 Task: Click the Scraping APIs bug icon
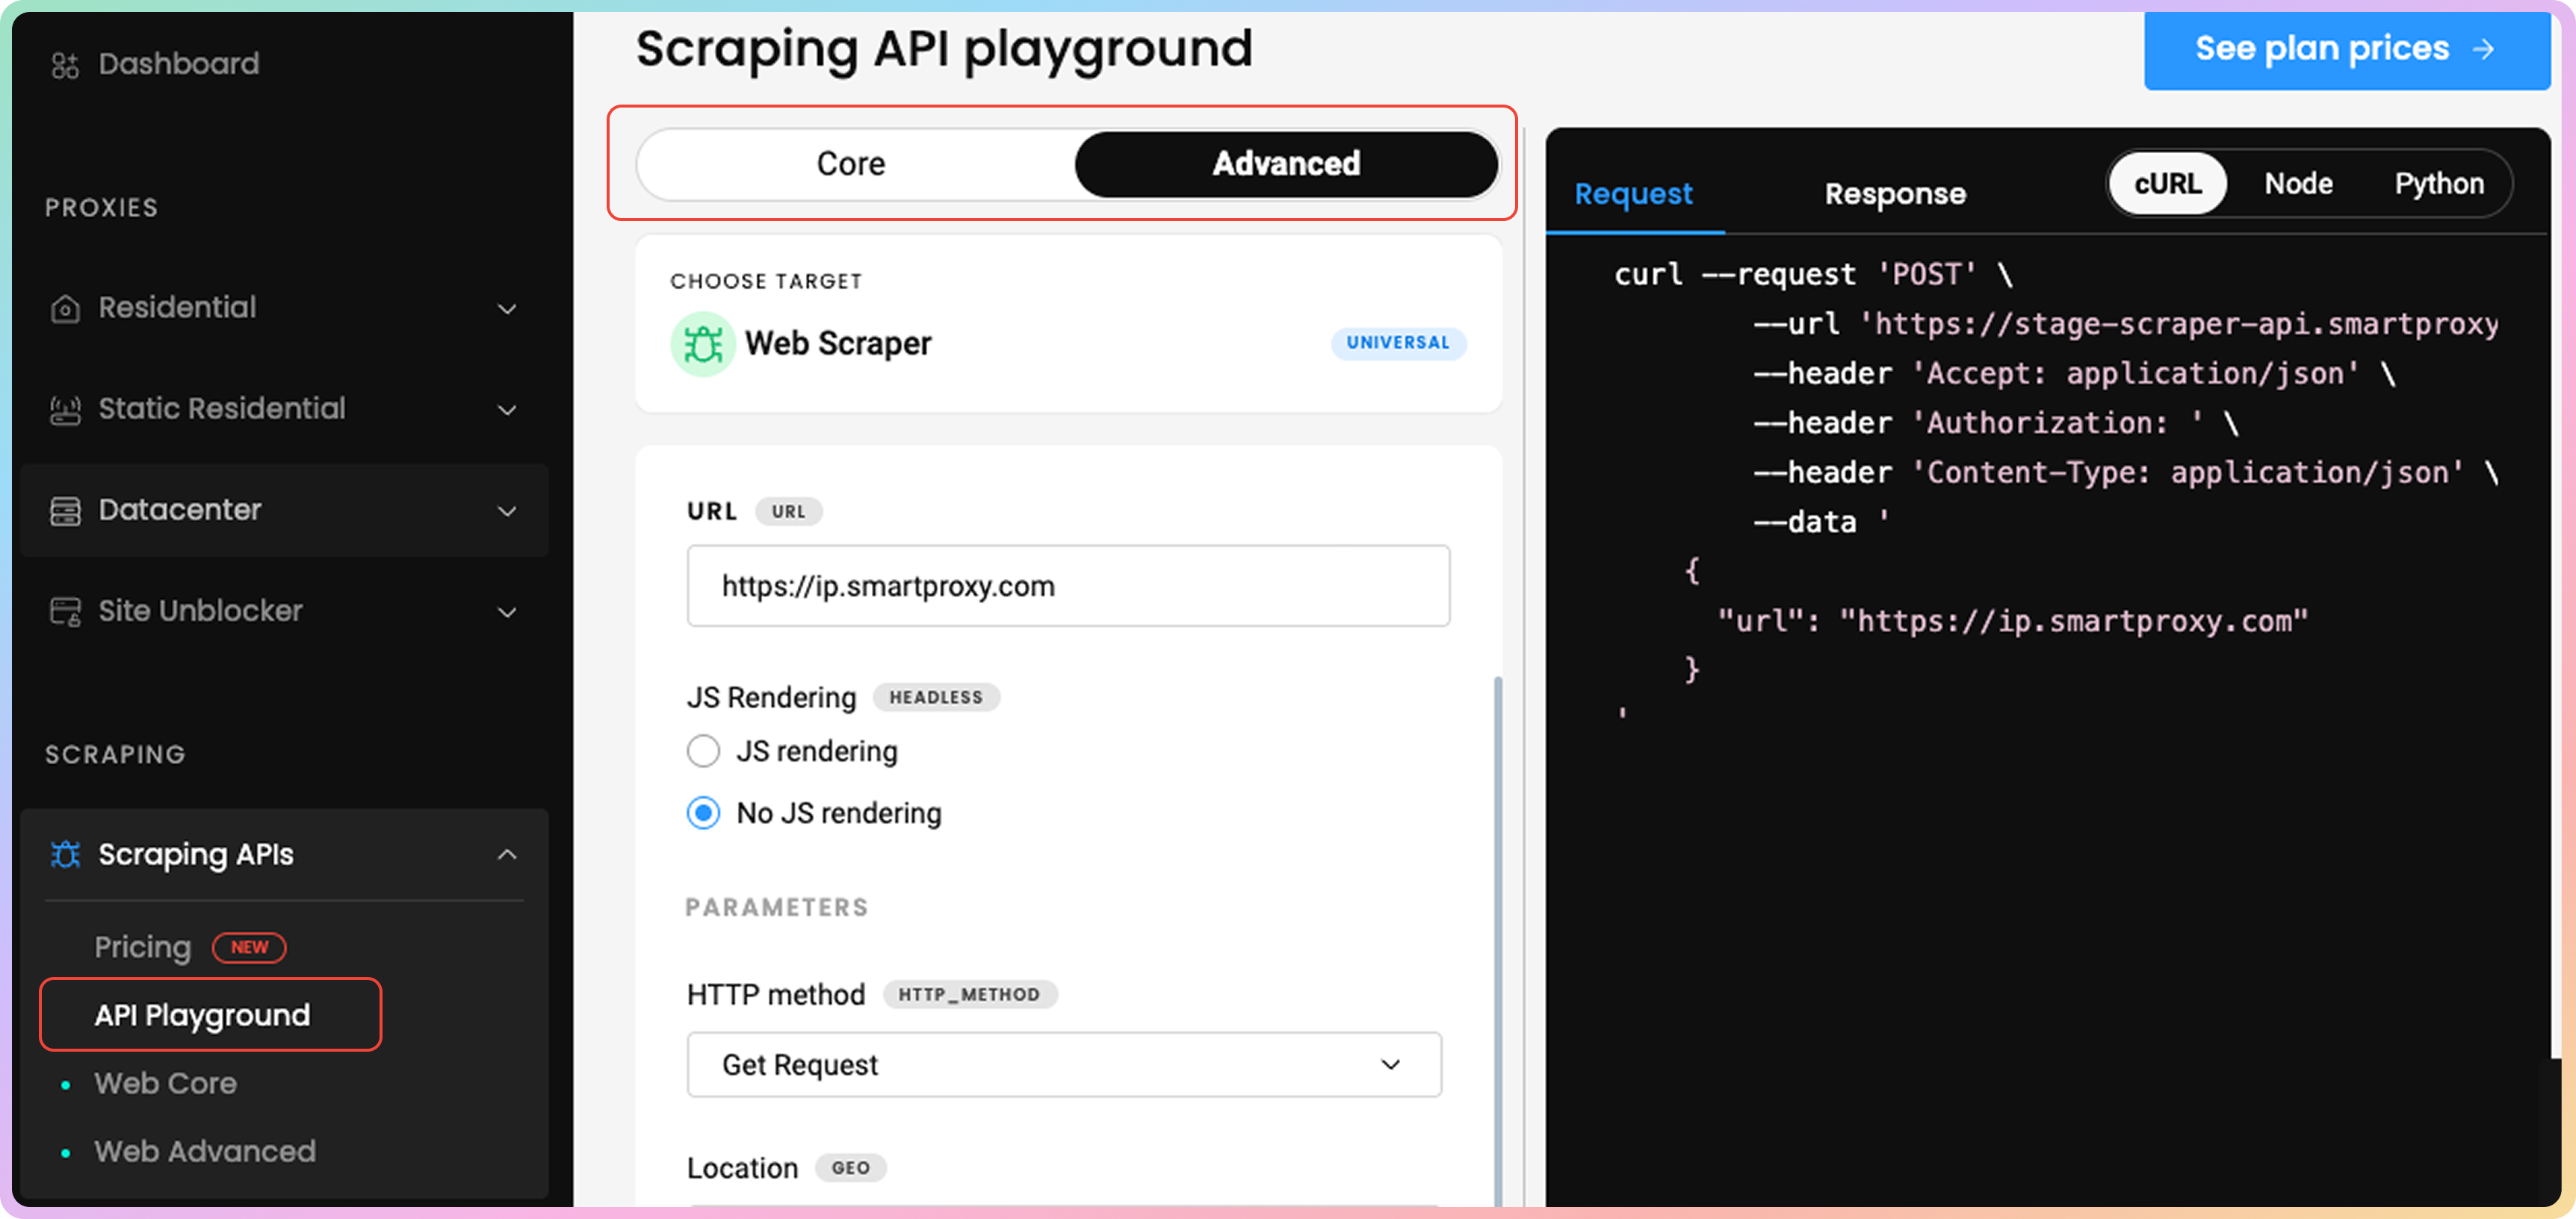pyautogui.click(x=65, y=855)
